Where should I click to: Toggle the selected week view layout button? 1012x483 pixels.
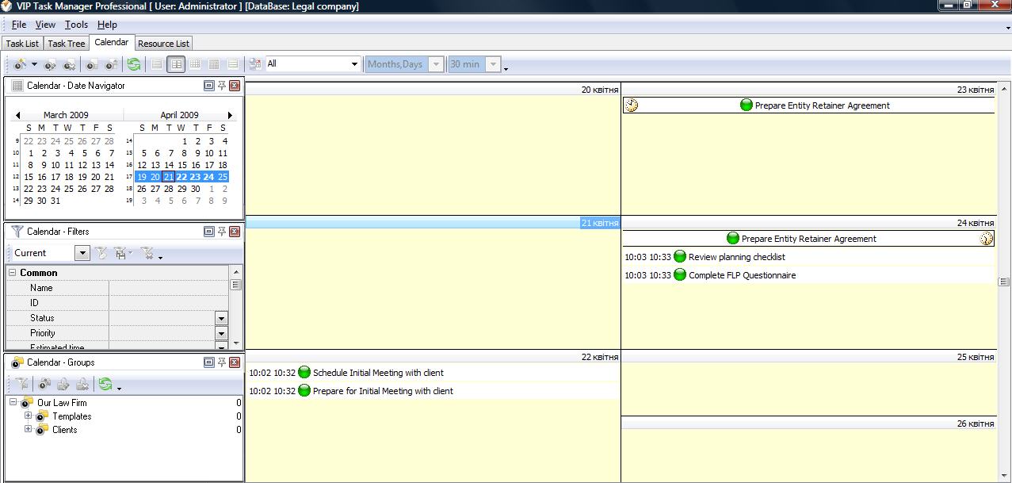click(x=176, y=64)
